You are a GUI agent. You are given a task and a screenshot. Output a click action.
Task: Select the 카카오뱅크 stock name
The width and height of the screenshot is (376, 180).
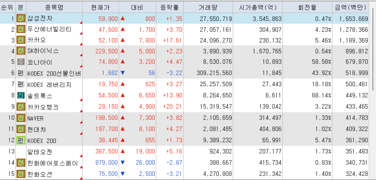point(43,107)
